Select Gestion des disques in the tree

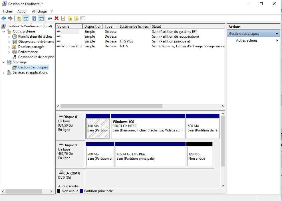pos(33,67)
